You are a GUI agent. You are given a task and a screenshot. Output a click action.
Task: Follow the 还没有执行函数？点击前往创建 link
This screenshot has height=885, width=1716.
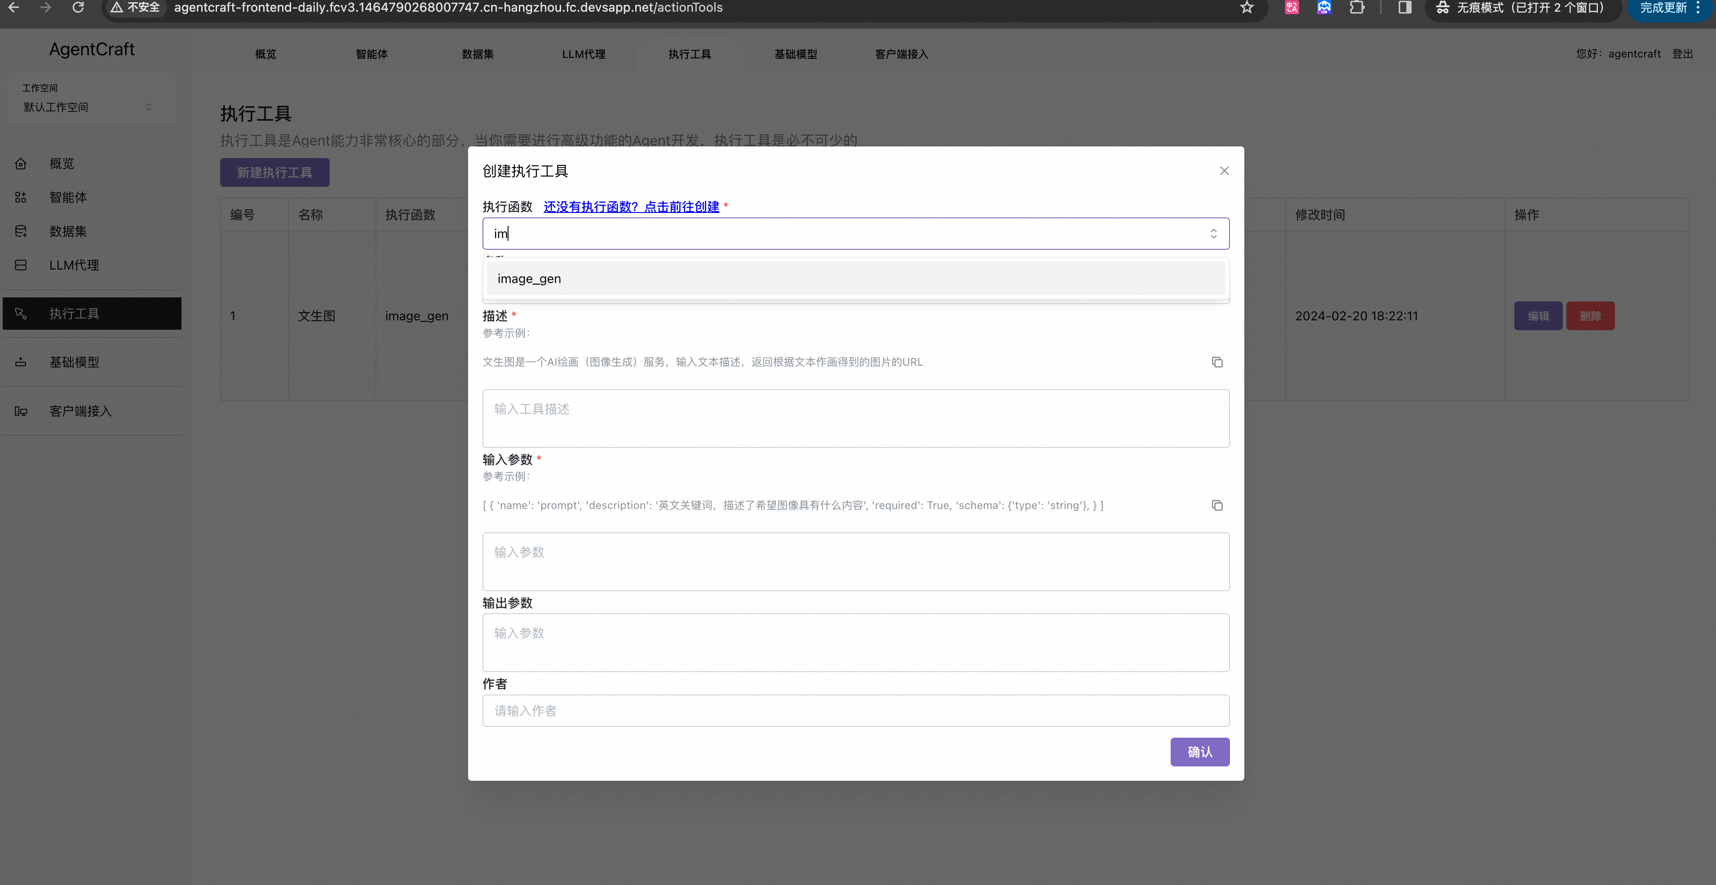point(631,207)
